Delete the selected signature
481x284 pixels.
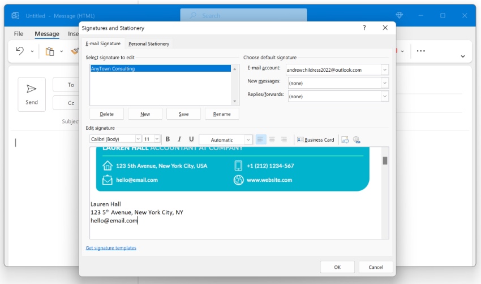coord(107,114)
